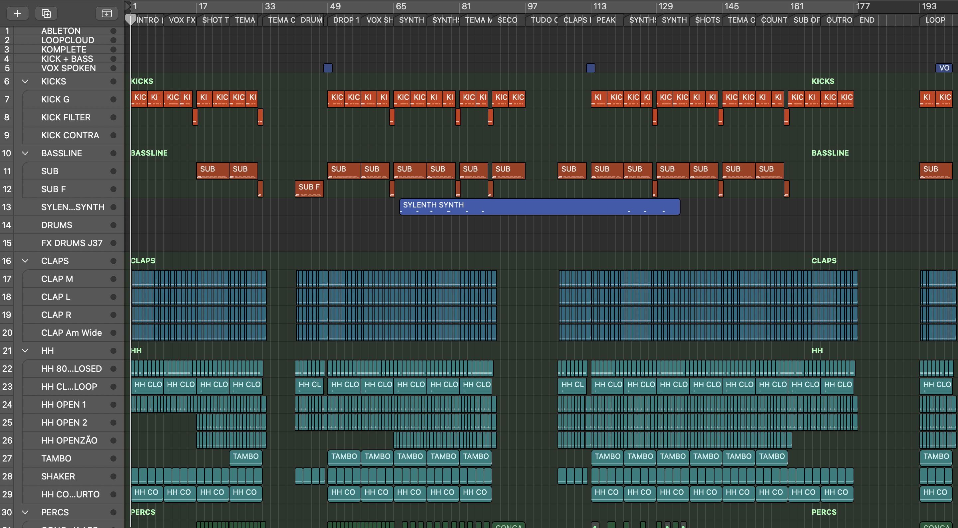The width and height of the screenshot is (958, 528).
Task: Collapse the CLAPS track group
Action: [x=25, y=261]
